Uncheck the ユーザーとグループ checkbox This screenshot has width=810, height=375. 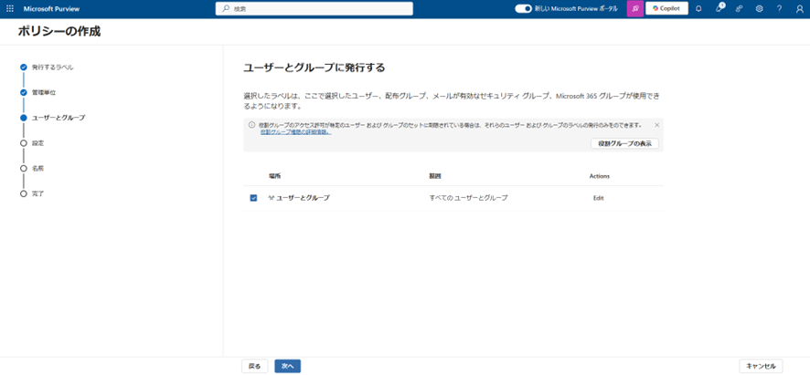coord(253,198)
